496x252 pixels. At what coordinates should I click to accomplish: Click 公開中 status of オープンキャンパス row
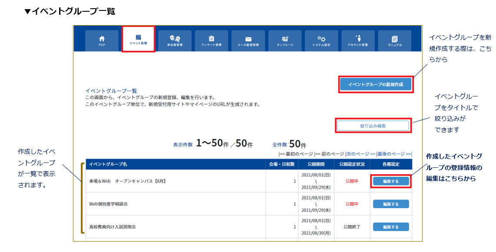point(352,181)
